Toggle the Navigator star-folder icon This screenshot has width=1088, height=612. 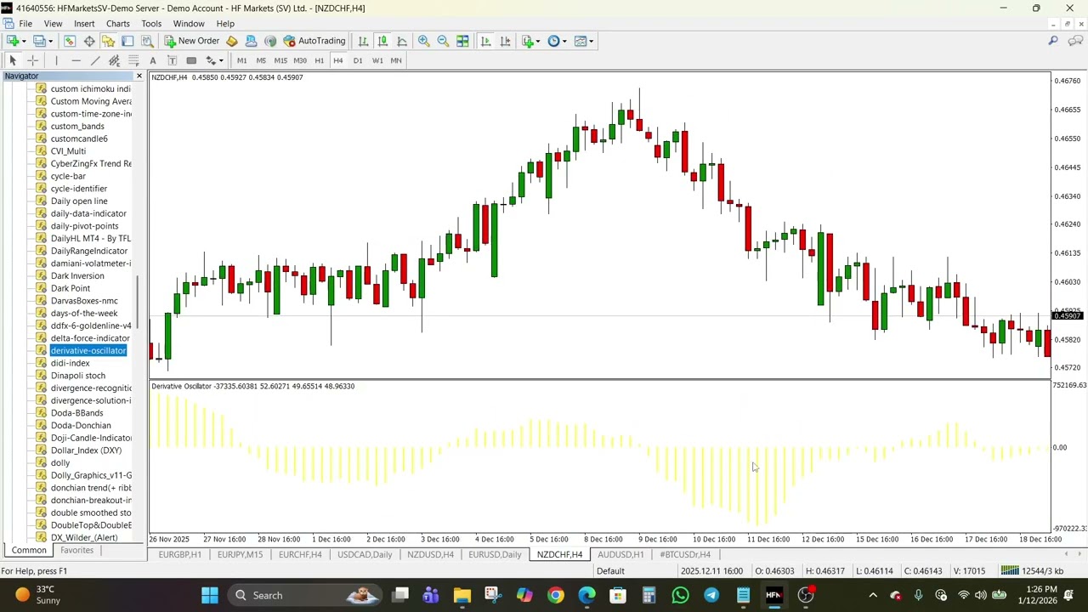pyautogui.click(x=108, y=41)
